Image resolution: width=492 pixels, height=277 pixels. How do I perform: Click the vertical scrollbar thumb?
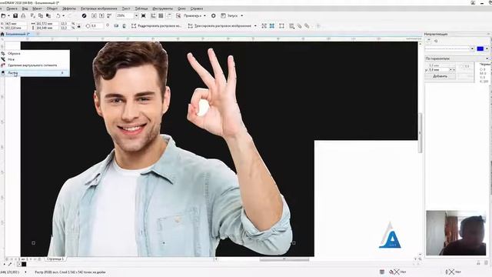[421, 133]
